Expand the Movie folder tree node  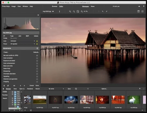(13, 98)
